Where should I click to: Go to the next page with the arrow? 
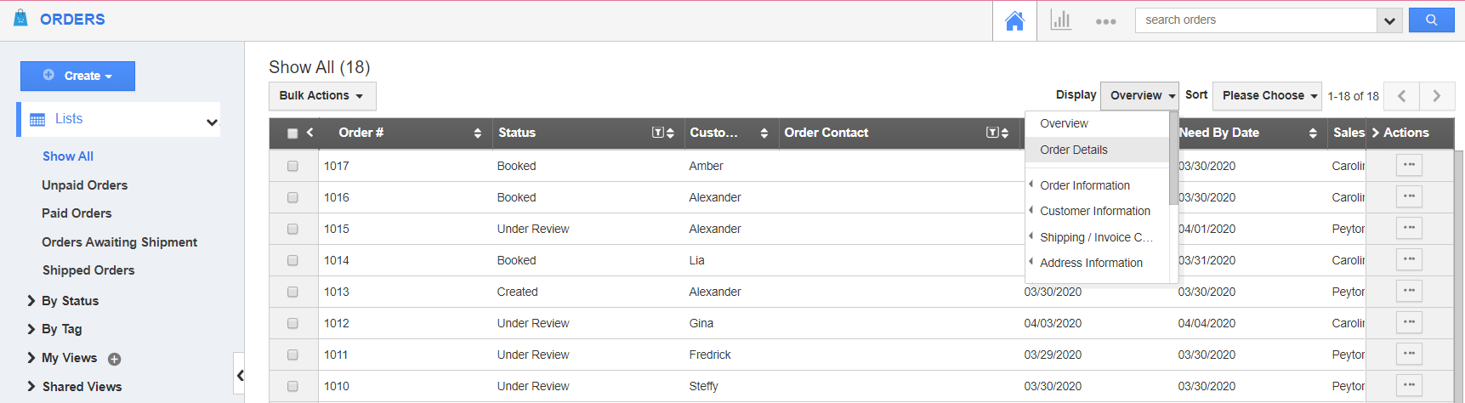pos(1436,96)
